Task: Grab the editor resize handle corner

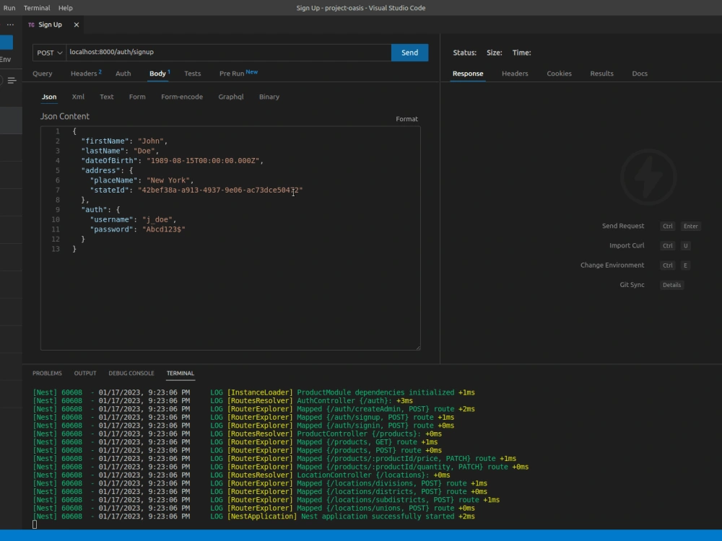Action: pyautogui.click(x=417, y=348)
